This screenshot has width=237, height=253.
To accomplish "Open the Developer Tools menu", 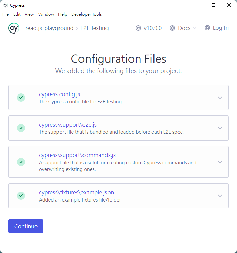I will coord(87,14).
